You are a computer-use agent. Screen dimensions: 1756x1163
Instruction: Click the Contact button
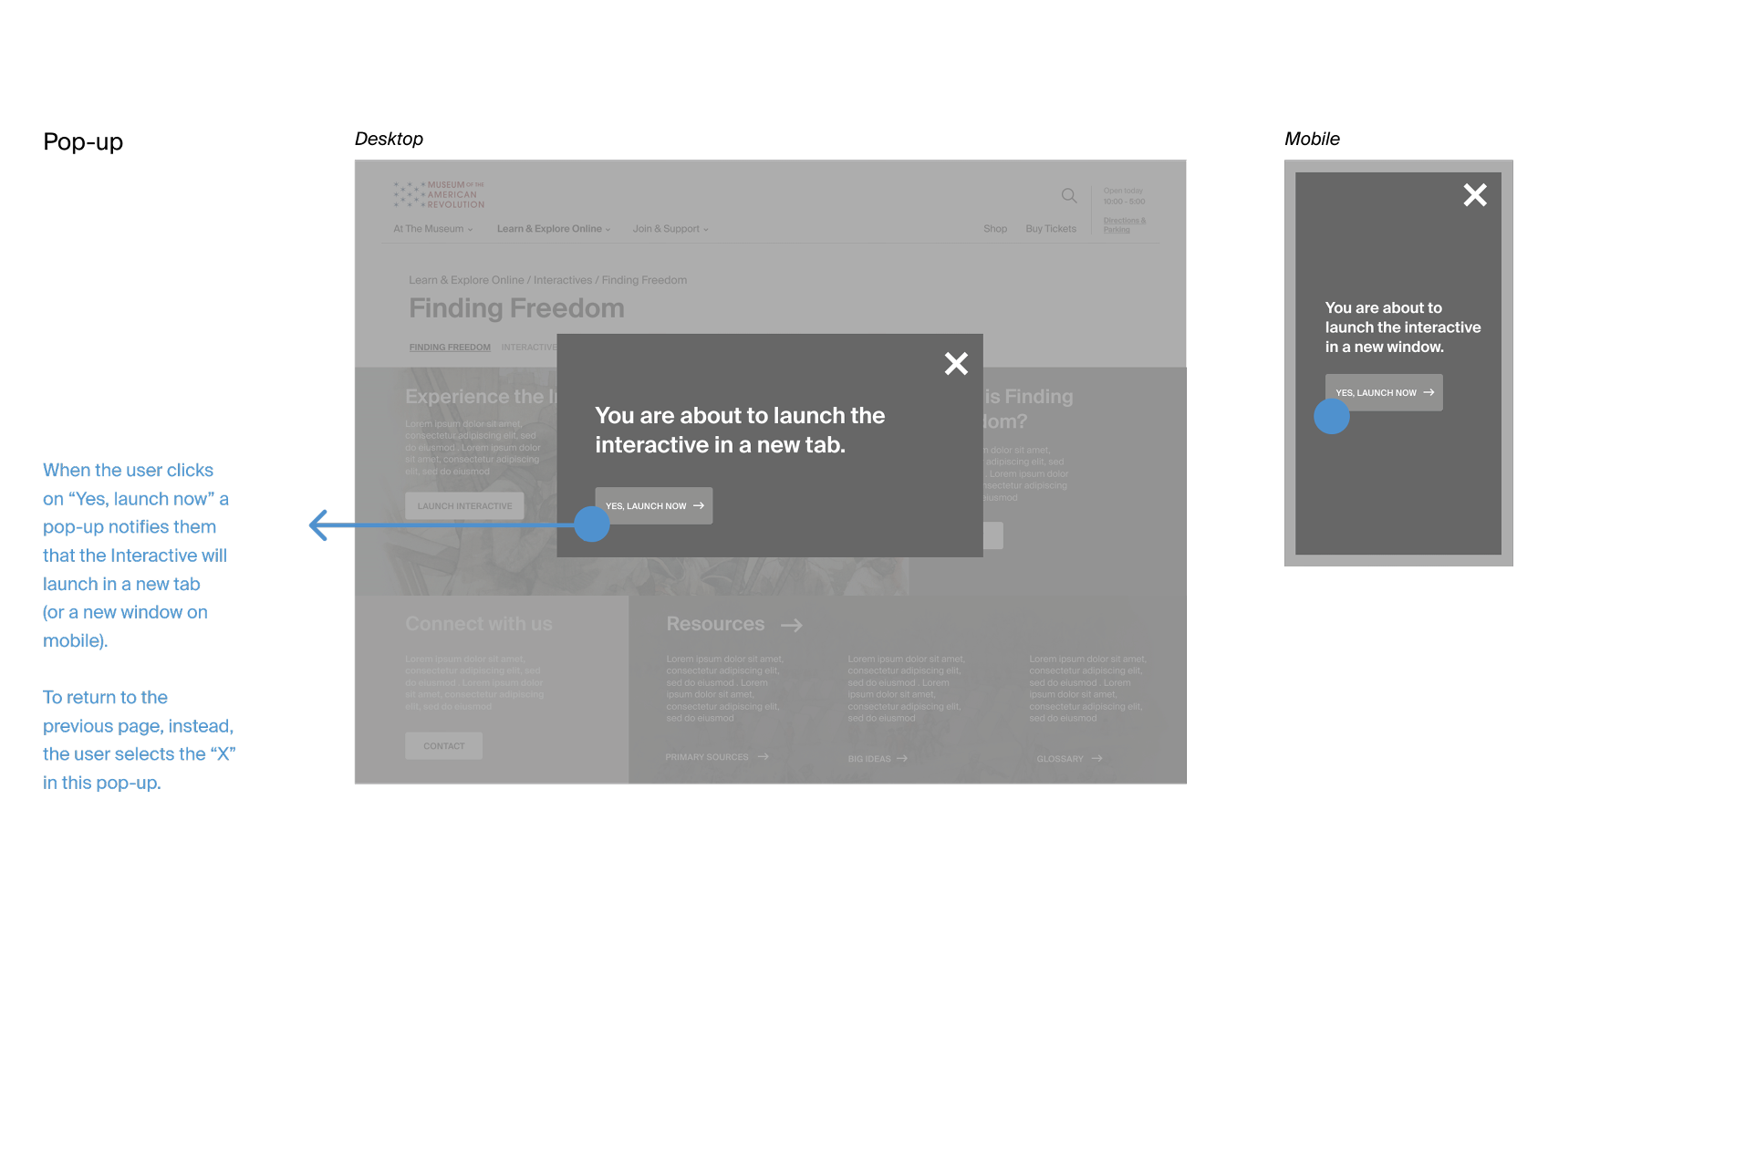(x=444, y=746)
